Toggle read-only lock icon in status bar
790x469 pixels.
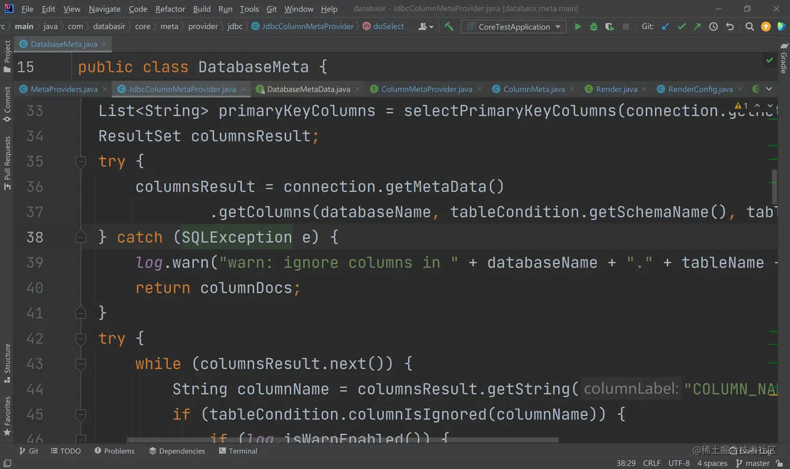[x=780, y=463]
